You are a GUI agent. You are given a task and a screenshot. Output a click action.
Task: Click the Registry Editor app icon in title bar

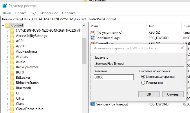(5, 6)
